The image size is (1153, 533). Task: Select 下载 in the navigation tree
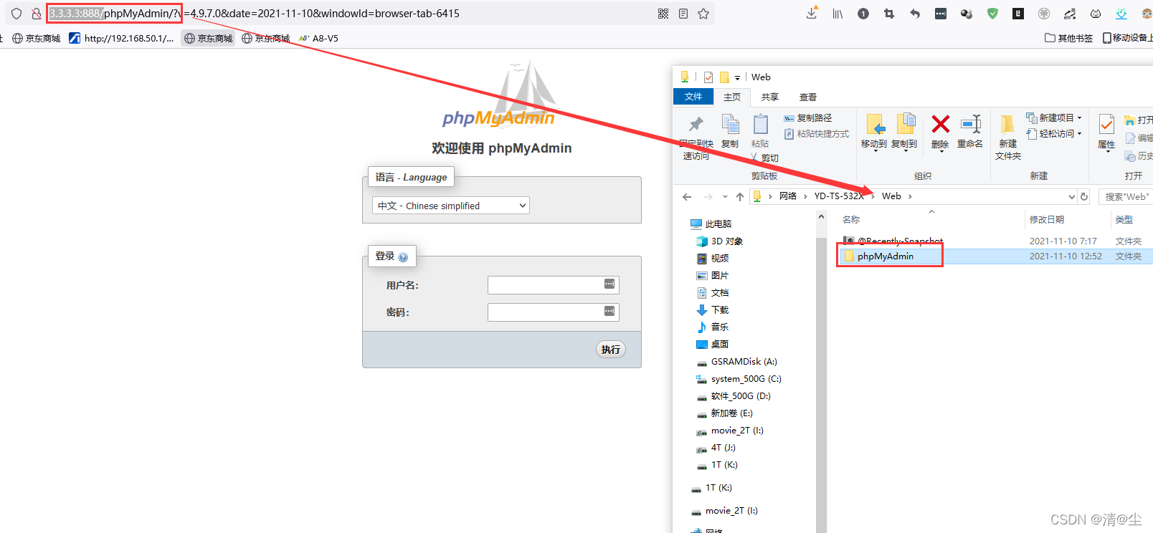(713, 310)
